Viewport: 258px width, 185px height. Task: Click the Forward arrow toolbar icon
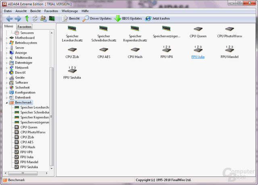click(x=18, y=19)
